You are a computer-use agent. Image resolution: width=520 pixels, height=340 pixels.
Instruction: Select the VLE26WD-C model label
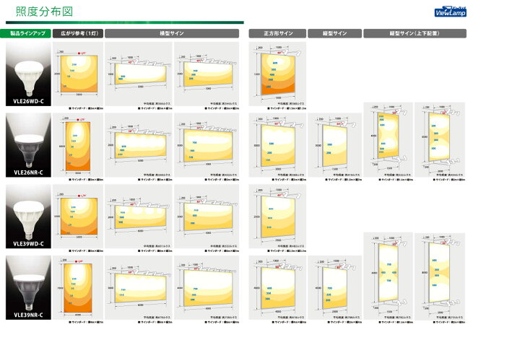tap(28, 101)
